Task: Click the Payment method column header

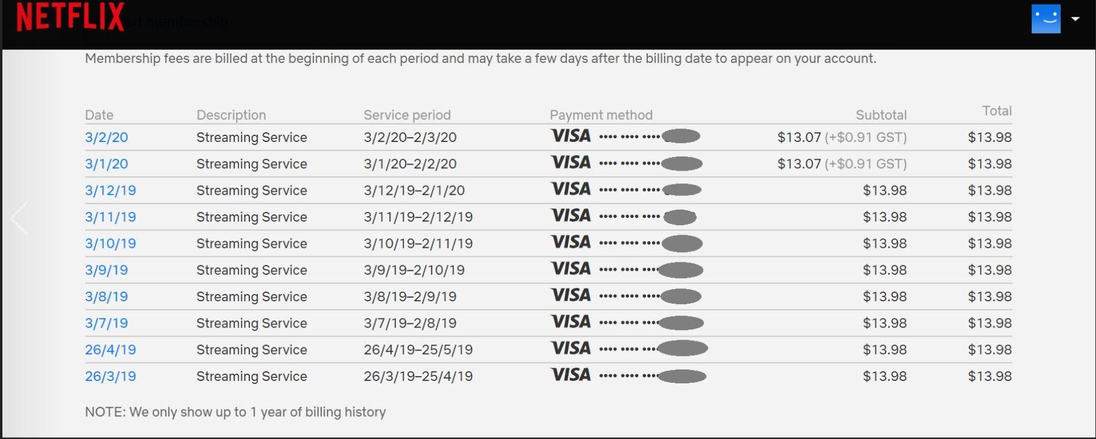Action: 601,115
